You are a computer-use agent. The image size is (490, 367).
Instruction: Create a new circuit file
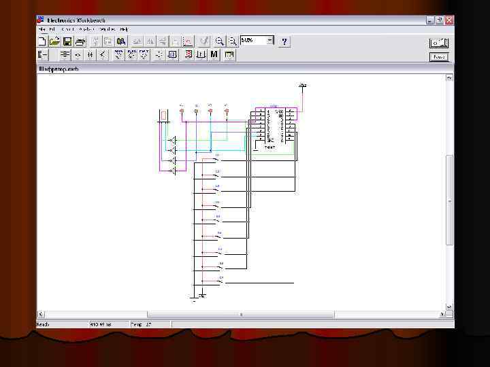42,41
